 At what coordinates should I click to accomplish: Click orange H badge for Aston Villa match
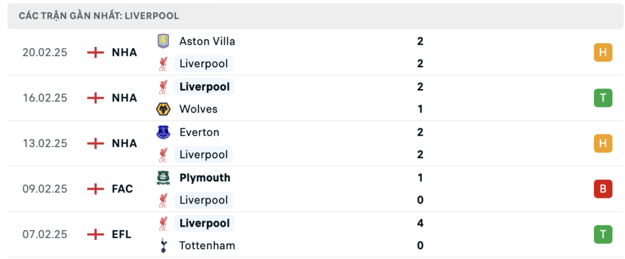click(602, 53)
